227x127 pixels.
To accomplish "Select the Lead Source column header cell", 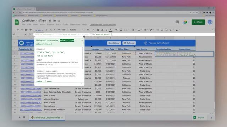I will click(145, 49).
